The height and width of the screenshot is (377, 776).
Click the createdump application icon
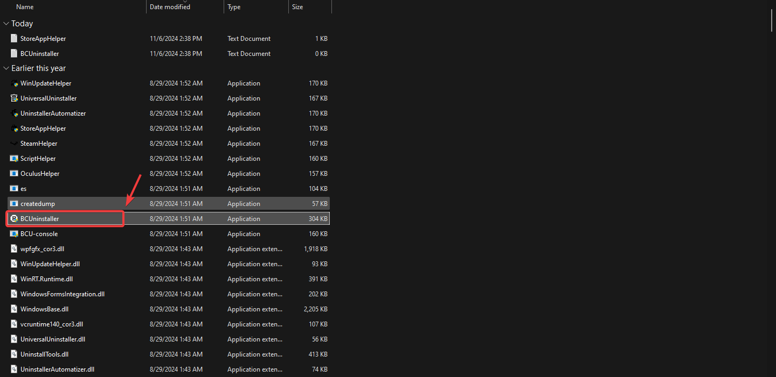click(15, 204)
